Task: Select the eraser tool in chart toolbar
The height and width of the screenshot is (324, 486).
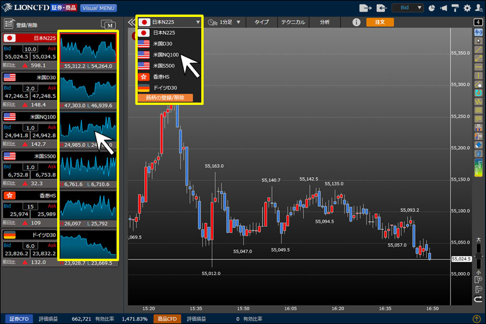Action: pos(478,145)
